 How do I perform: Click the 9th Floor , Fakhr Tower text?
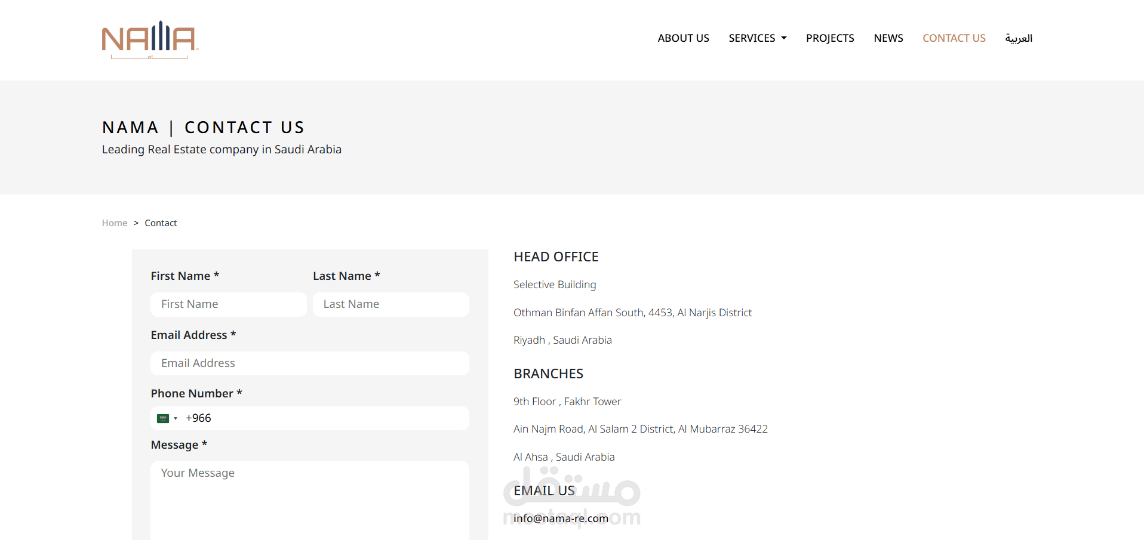click(567, 402)
